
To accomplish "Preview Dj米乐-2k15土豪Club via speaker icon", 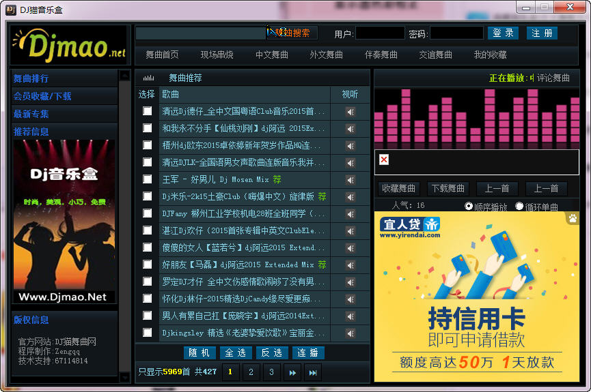I will [x=351, y=197].
